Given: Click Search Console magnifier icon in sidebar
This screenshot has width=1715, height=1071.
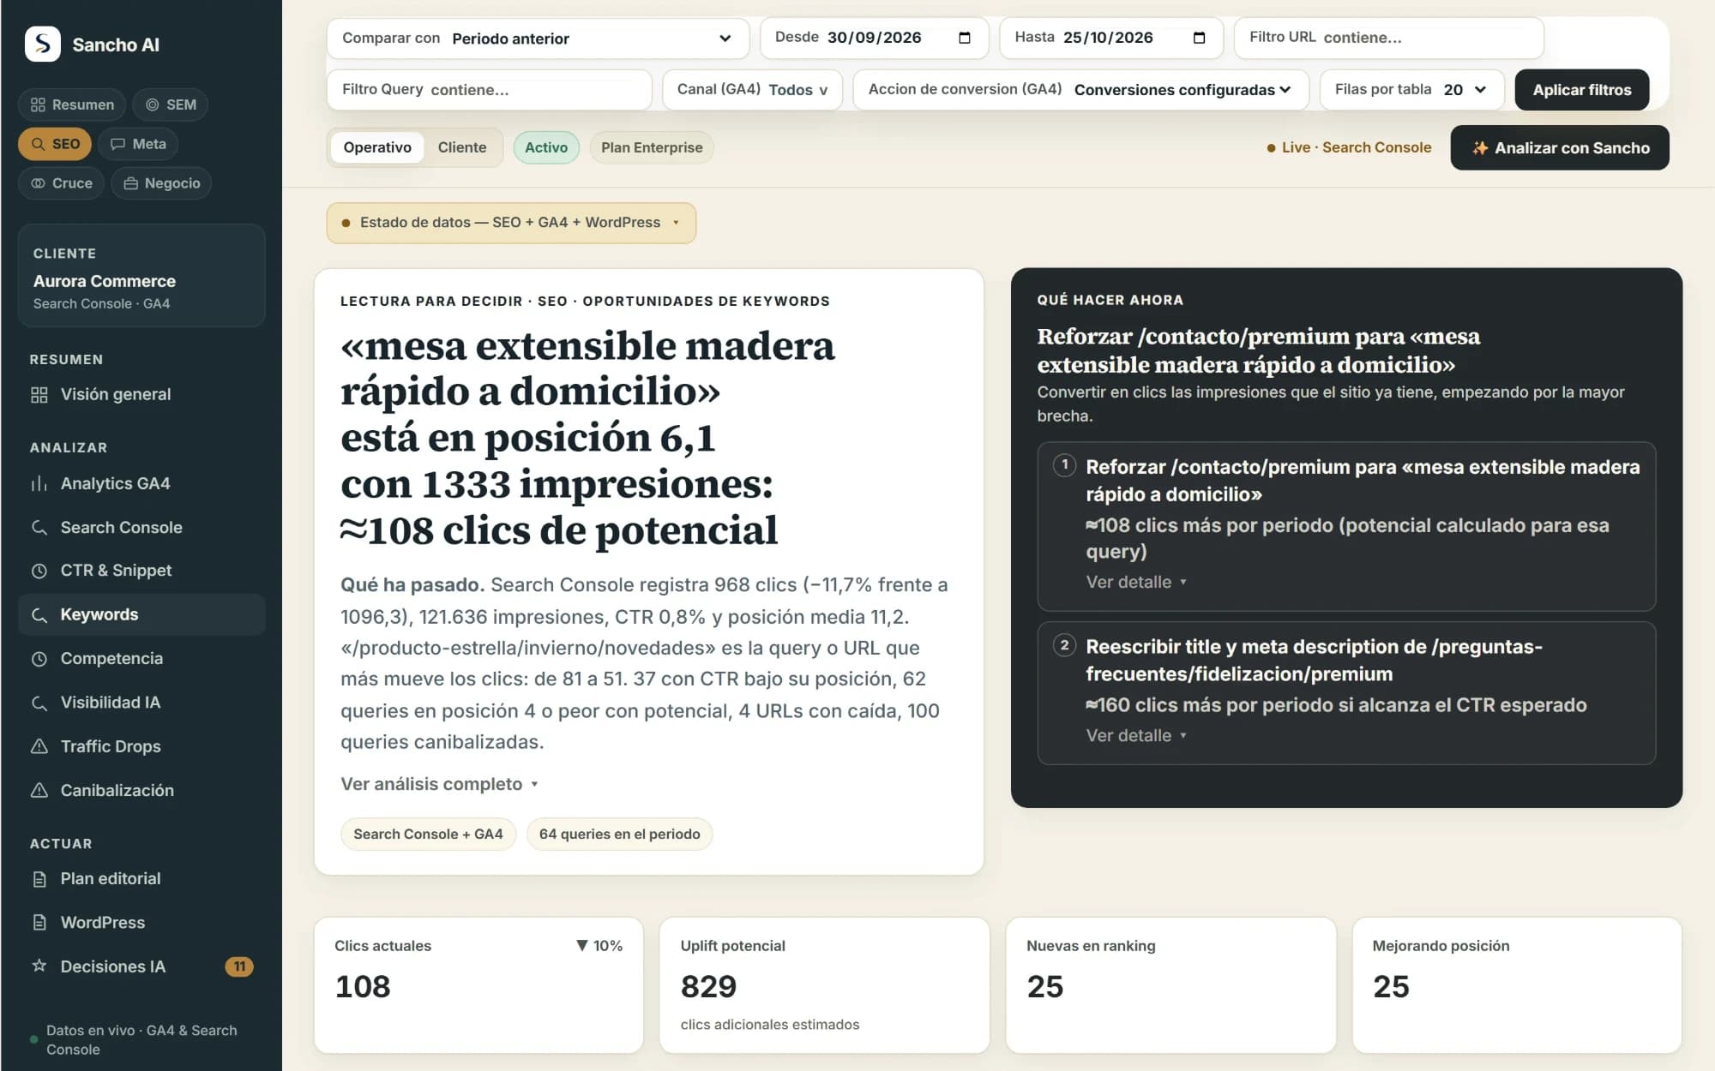Looking at the screenshot, I should click(x=39, y=528).
